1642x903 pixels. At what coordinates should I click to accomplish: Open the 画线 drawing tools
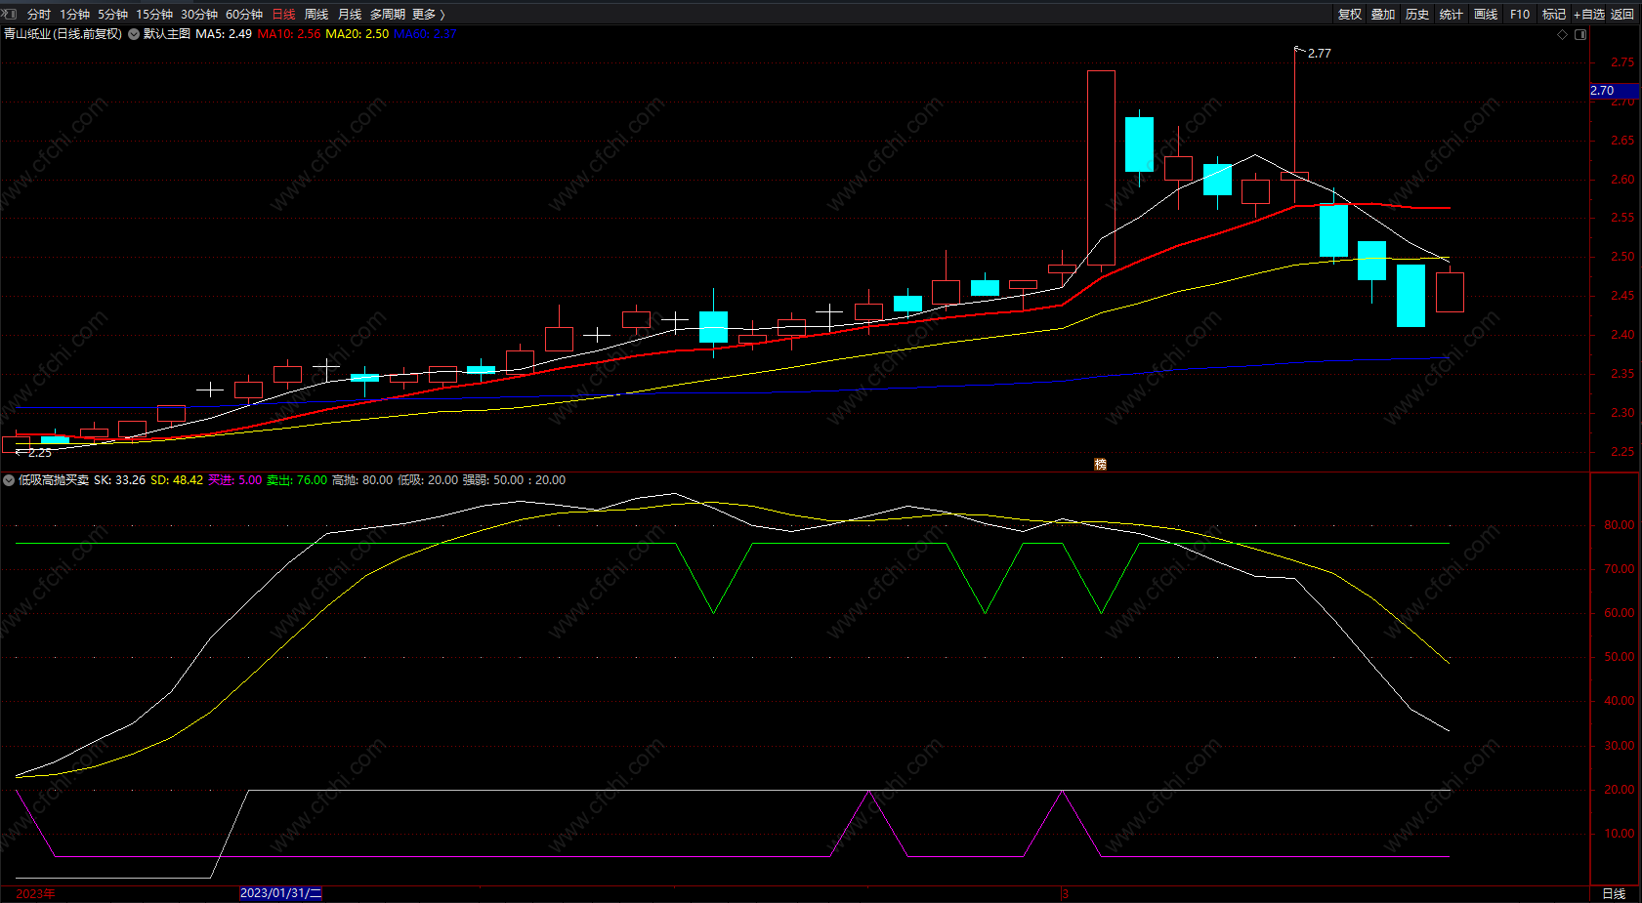click(x=1485, y=14)
